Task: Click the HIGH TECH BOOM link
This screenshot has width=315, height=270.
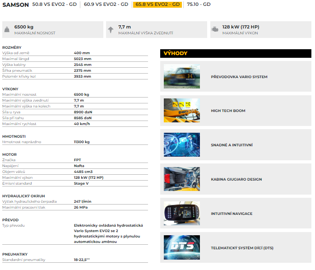Action: [228, 111]
